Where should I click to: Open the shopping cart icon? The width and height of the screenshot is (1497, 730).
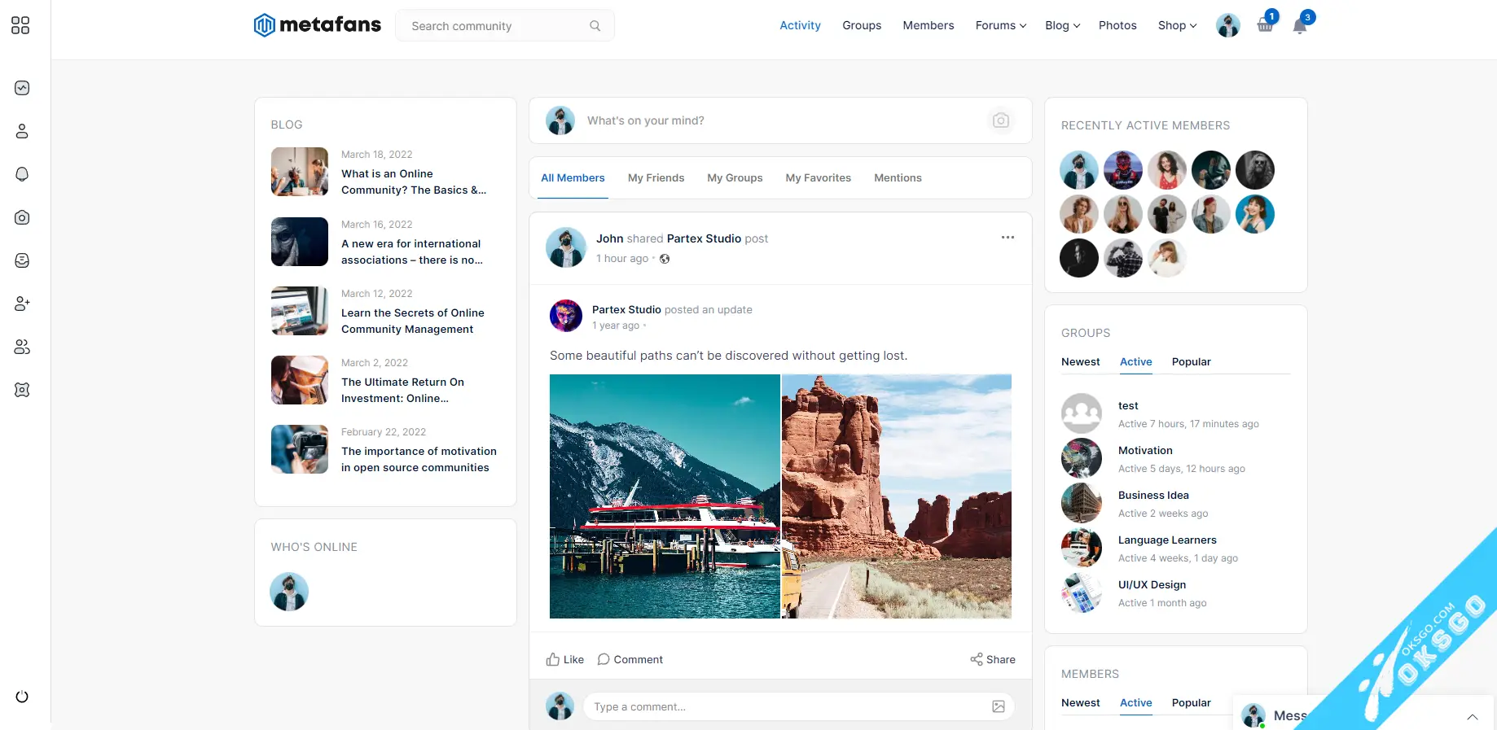pos(1264,25)
